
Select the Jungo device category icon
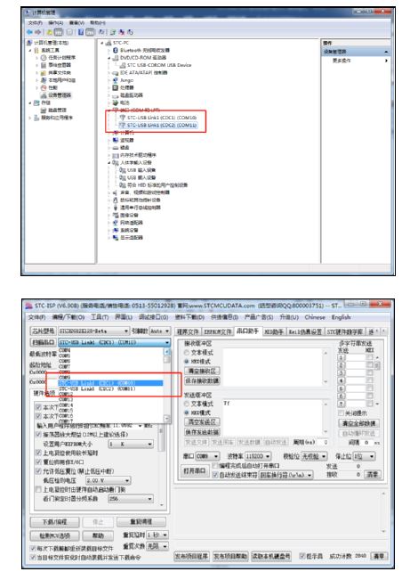coord(116,80)
